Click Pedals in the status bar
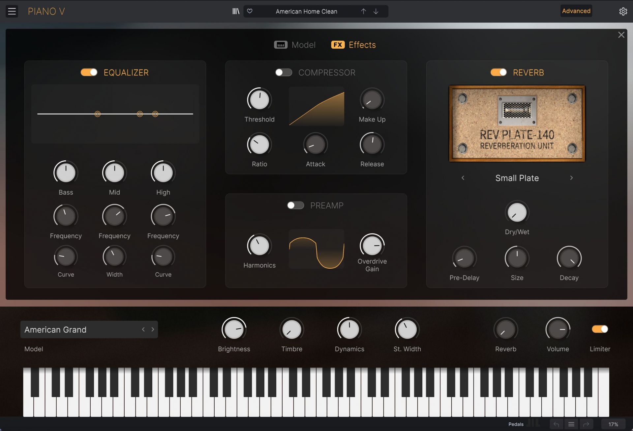This screenshot has height=431, width=633. click(516, 424)
